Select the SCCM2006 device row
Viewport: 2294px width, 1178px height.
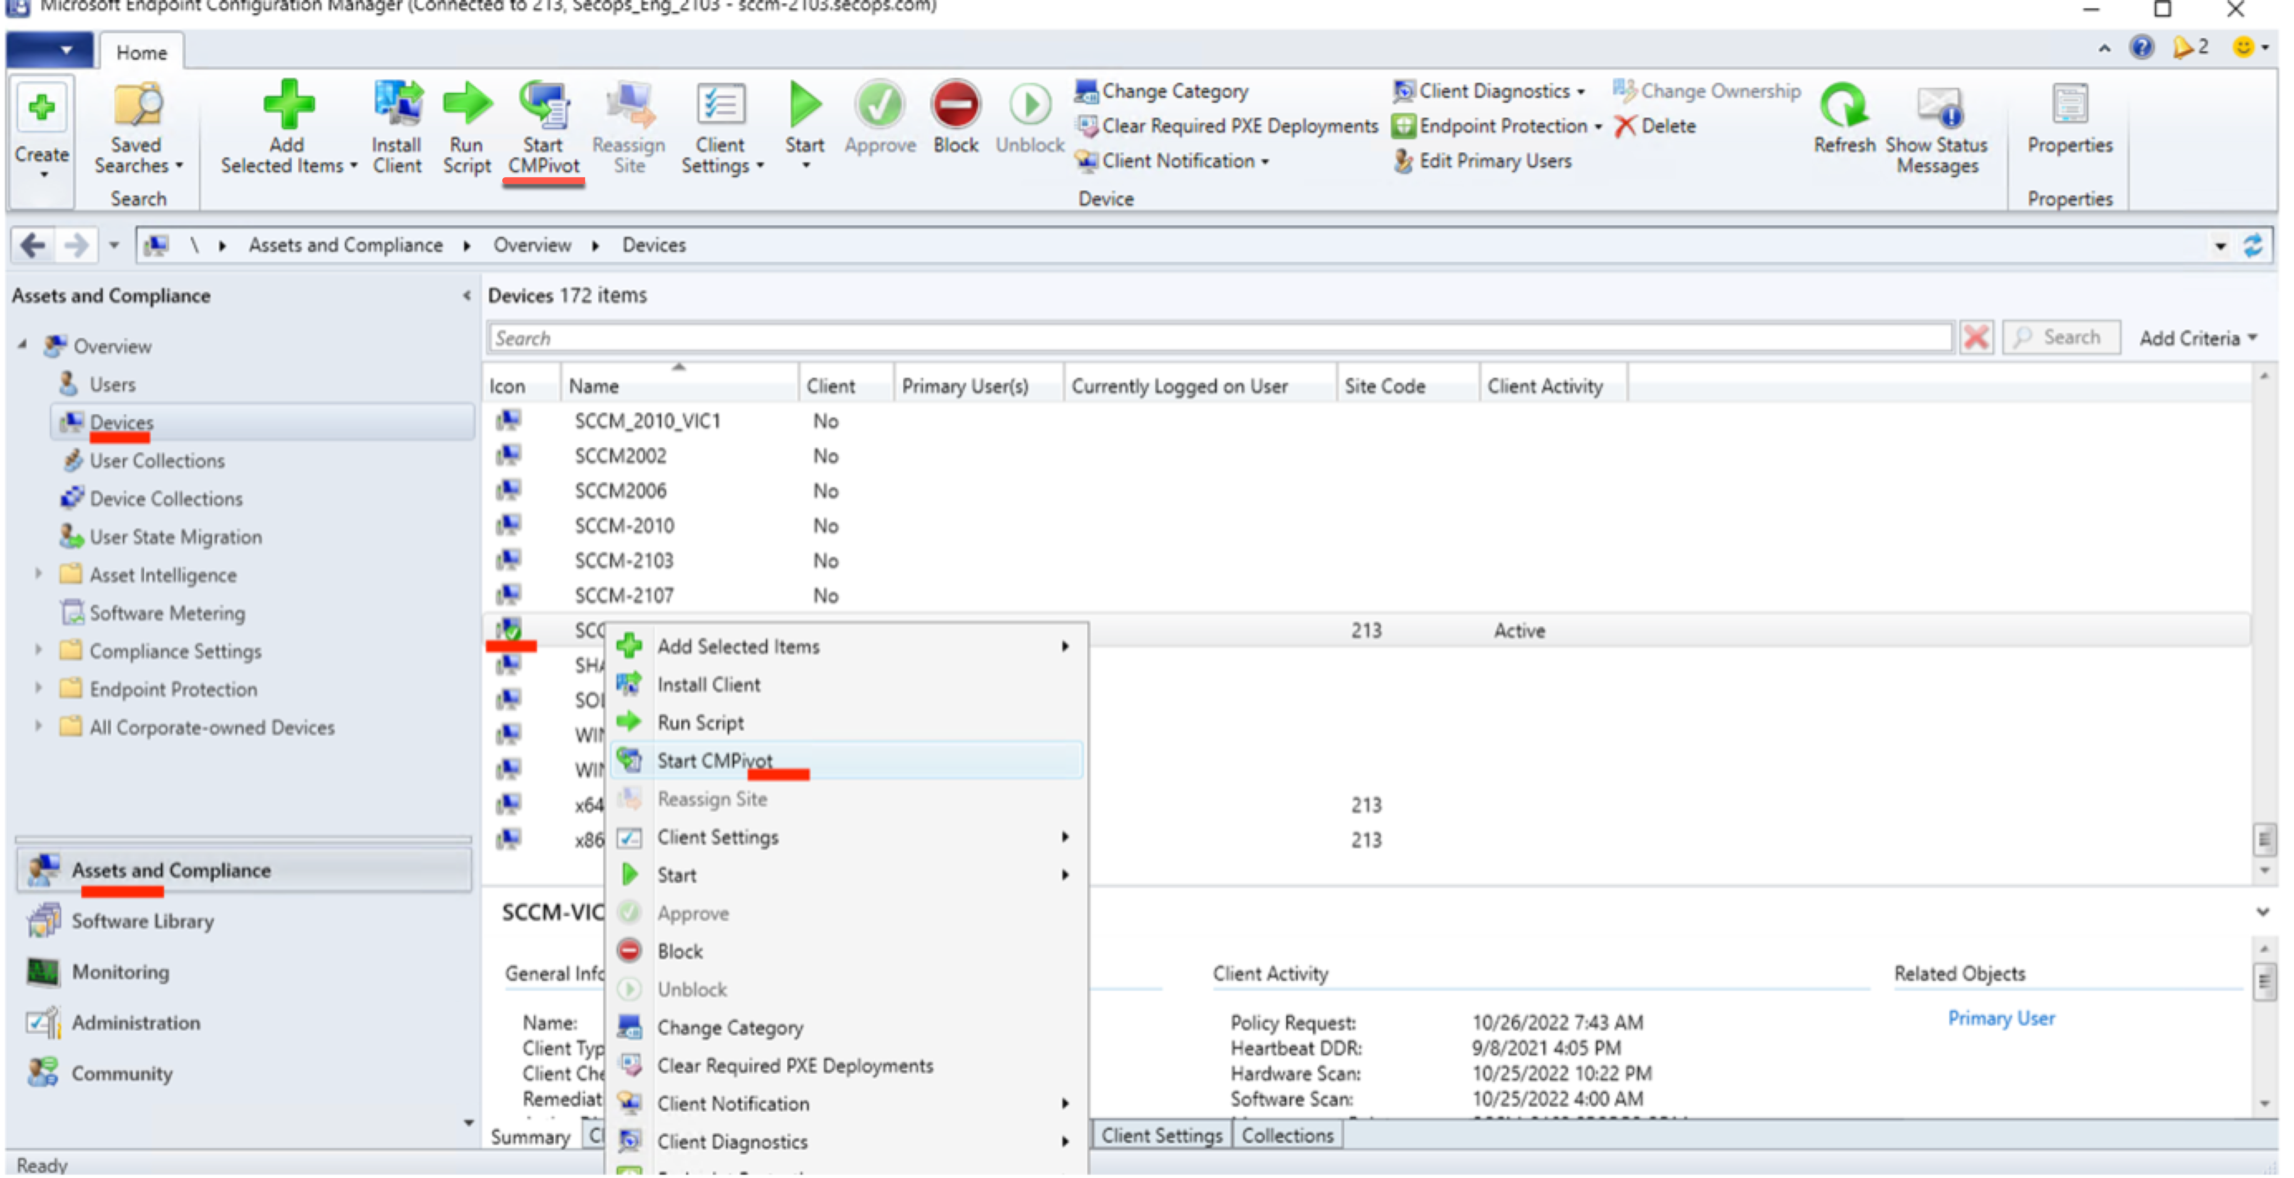click(x=1367, y=490)
